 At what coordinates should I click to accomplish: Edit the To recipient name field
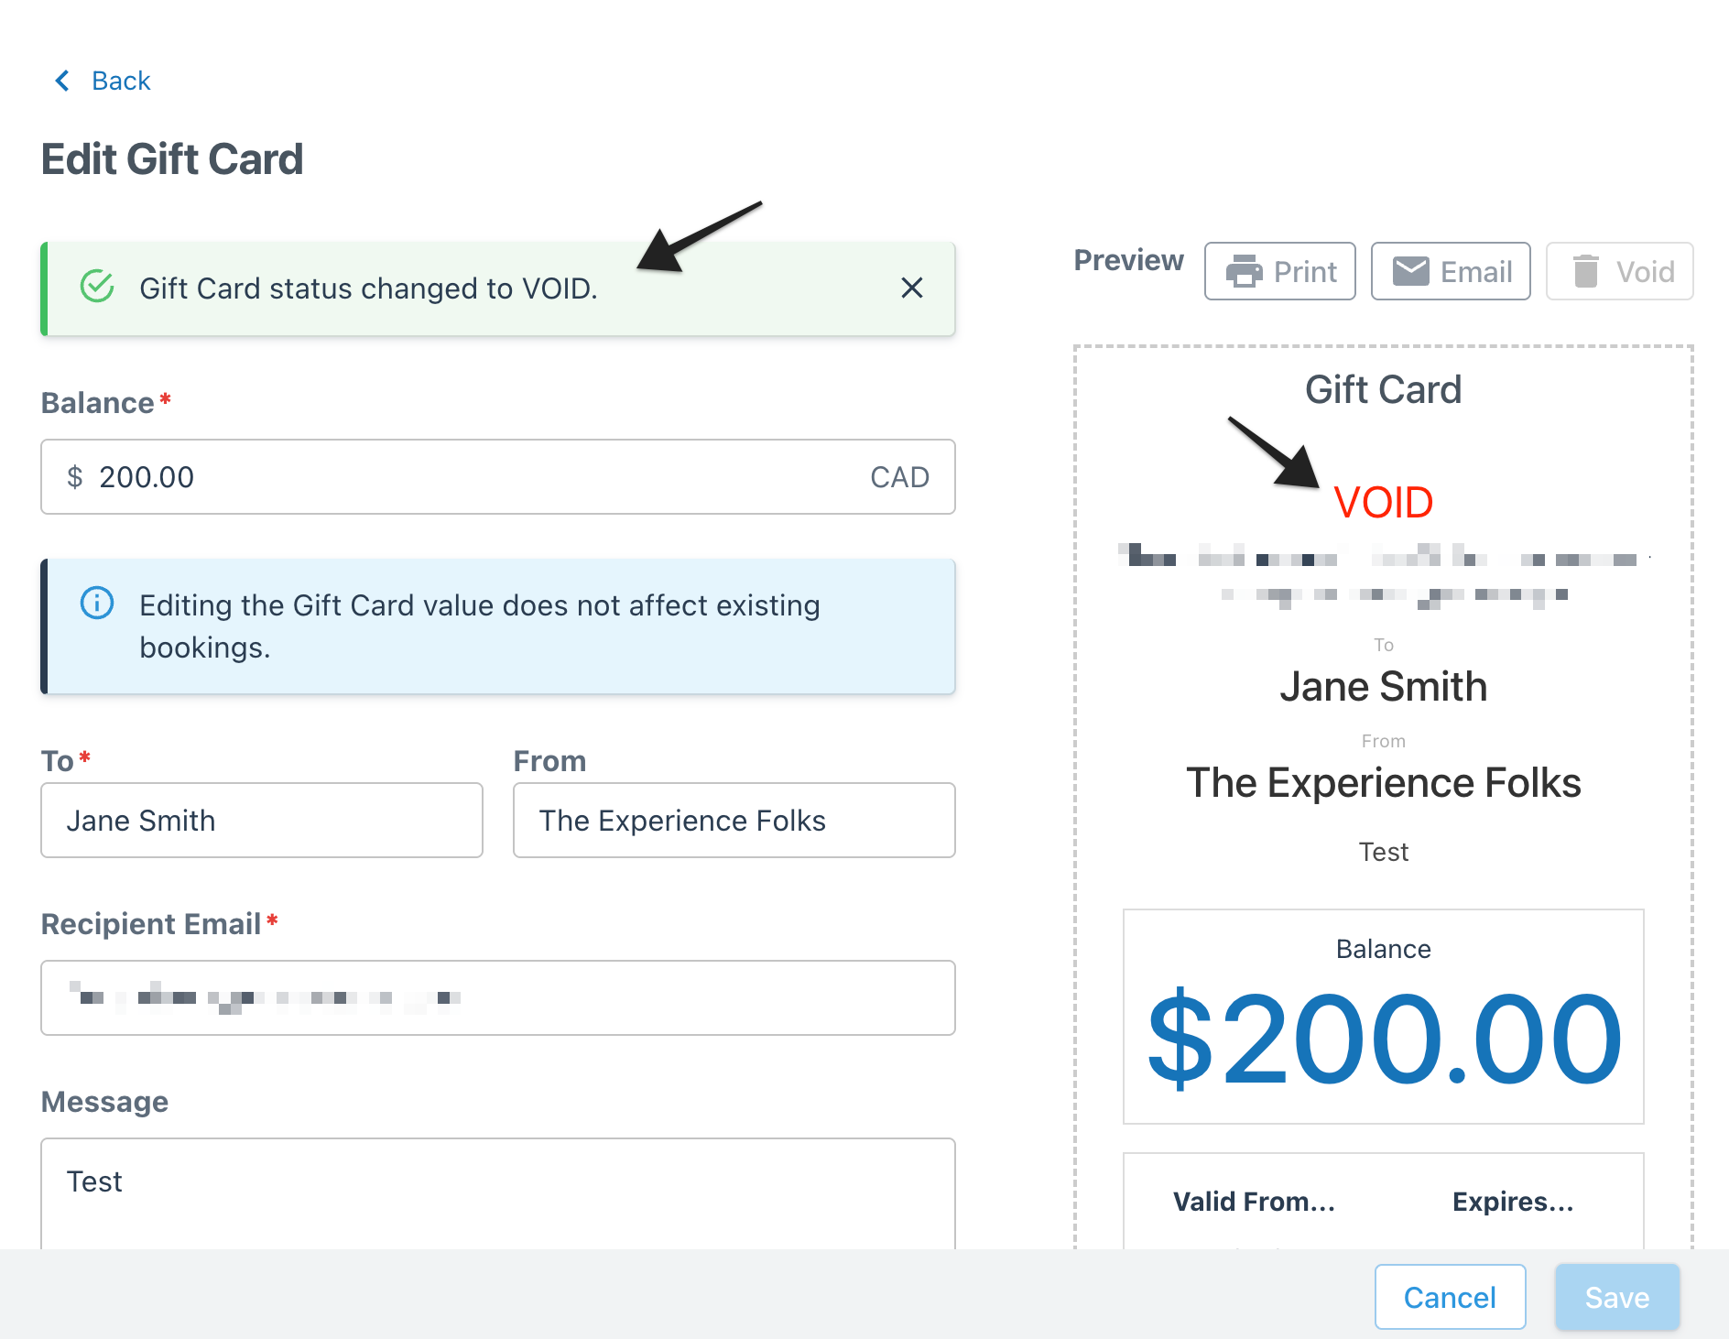click(x=262, y=820)
